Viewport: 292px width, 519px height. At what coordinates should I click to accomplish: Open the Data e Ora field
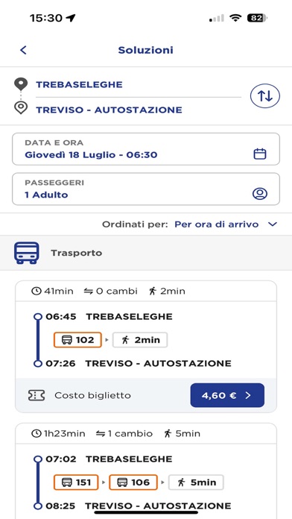(146, 149)
